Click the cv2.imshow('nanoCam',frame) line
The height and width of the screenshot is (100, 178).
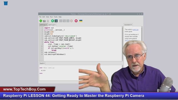pyautogui.click(x=61, y=46)
